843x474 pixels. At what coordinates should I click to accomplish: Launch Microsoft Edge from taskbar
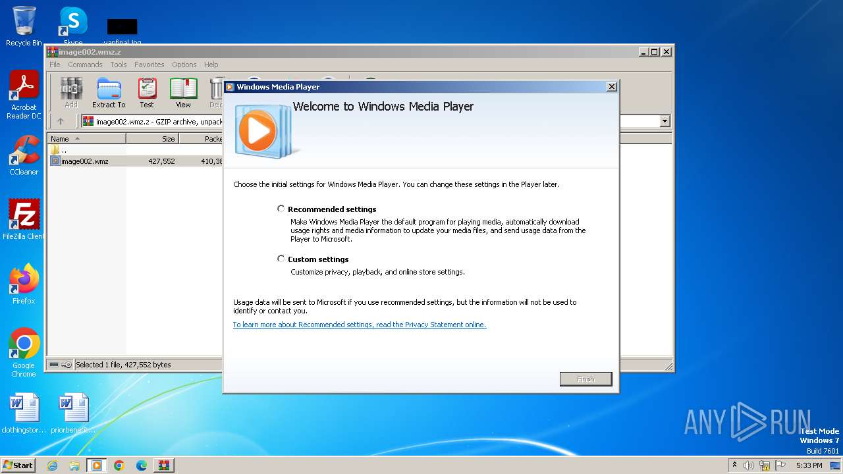pos(142,465)
